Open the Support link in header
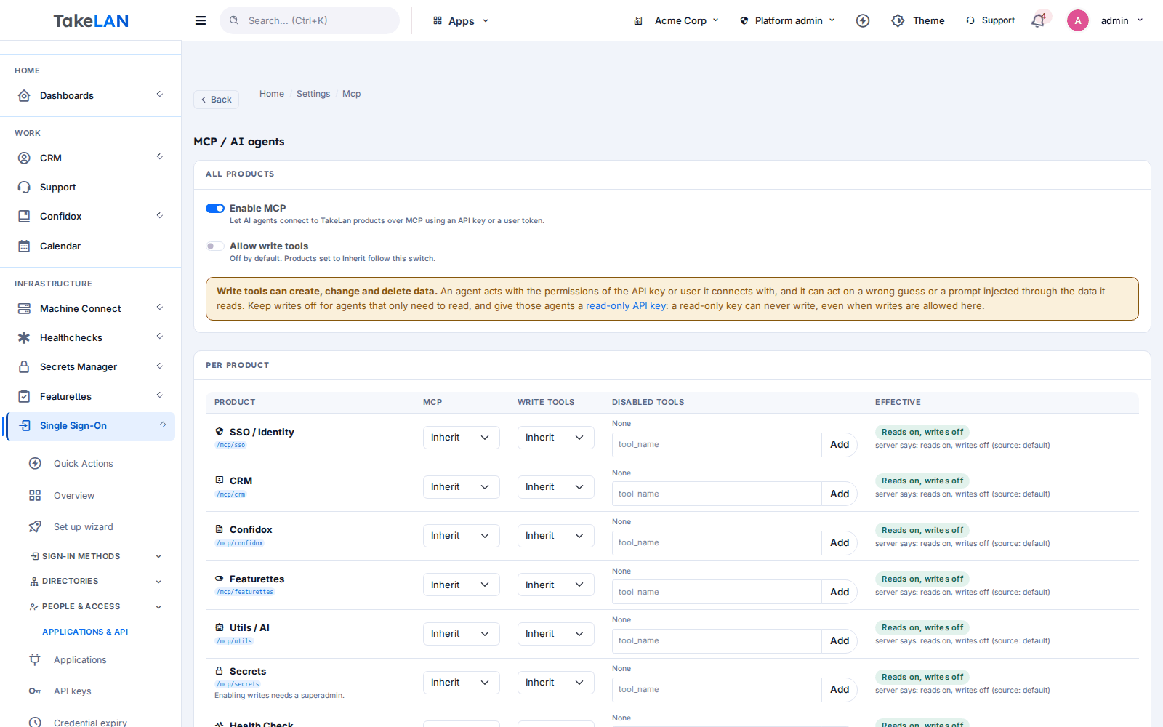Screen dimensions: 1163x727 pos(990,20)
